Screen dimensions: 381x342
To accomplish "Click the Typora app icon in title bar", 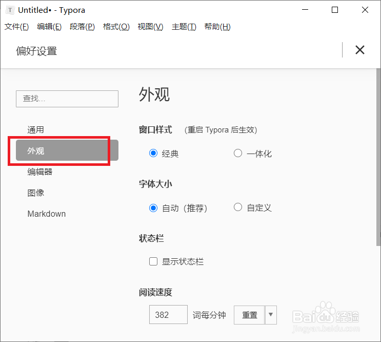I will point(10,10).
